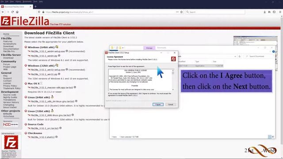Click info icon next to win32-setup.exe

tap(67, 69)
